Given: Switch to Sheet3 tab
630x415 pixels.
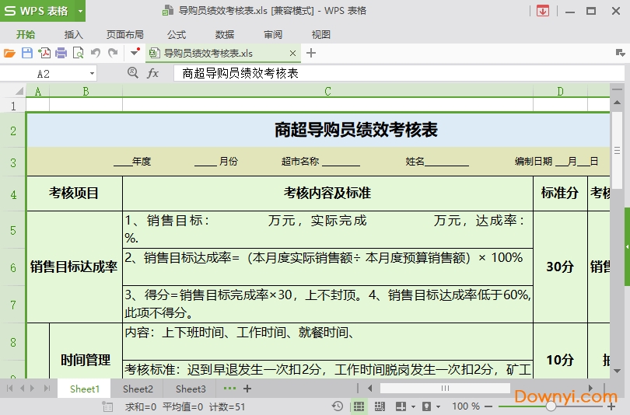Looking at the screenshot, I should pyautogui.click(x=191, y=389).
